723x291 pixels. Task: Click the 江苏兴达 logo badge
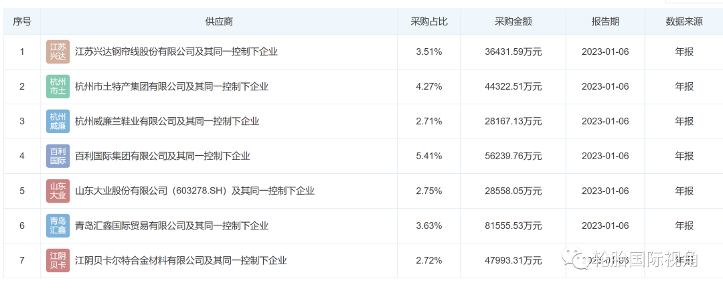point(58,52)
